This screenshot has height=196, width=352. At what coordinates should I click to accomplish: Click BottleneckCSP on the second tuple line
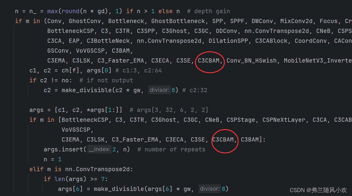pyautogui.click(x=71, y=31)
